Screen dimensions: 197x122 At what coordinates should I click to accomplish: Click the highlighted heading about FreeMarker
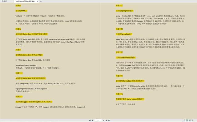126,58
